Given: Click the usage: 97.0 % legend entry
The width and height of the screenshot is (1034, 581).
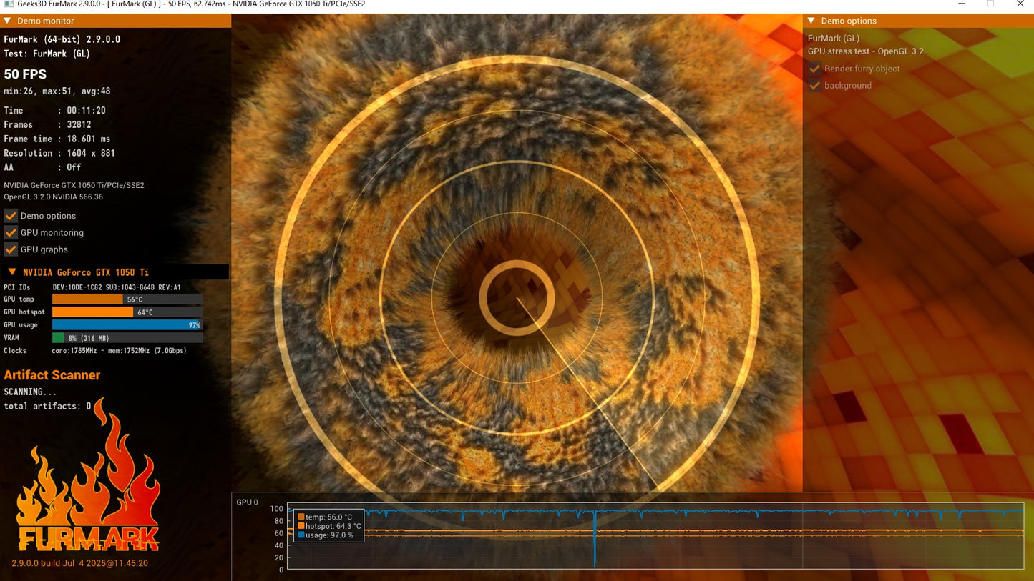Looking at the screenshot, I should (326, 535).
